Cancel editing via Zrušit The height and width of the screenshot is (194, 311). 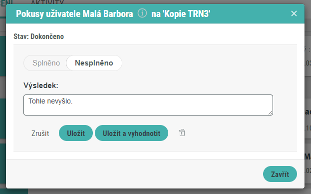coord(40,133)
